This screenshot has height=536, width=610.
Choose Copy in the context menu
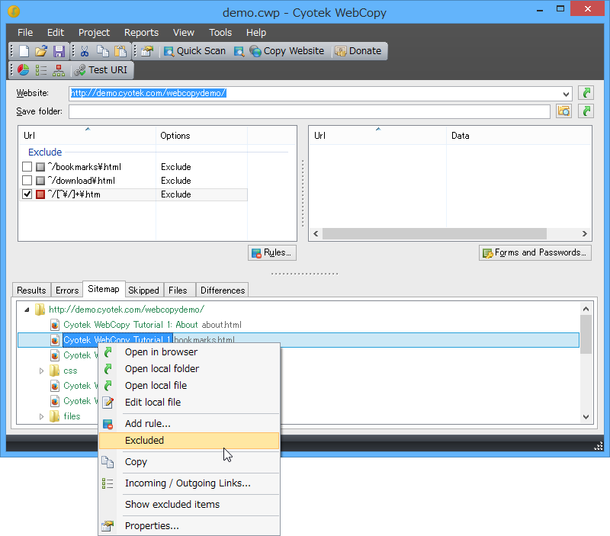[x=189, y=462]
